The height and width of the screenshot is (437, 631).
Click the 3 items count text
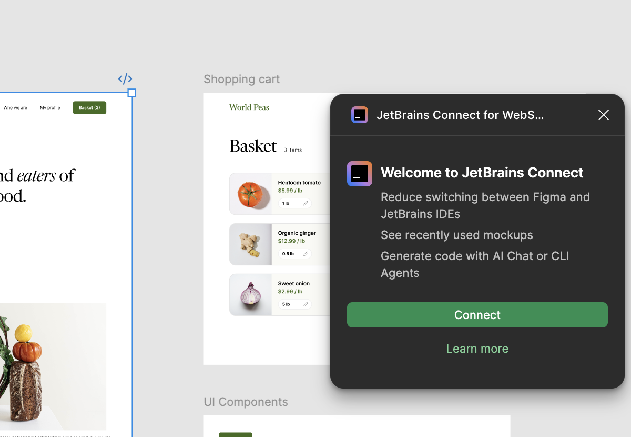[x=293, y=150]
